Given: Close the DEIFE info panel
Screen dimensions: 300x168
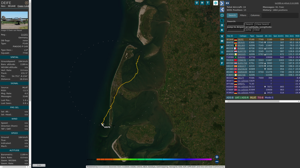Looking at the screenshot, I should pyautogui.click(x=26, y=3).
